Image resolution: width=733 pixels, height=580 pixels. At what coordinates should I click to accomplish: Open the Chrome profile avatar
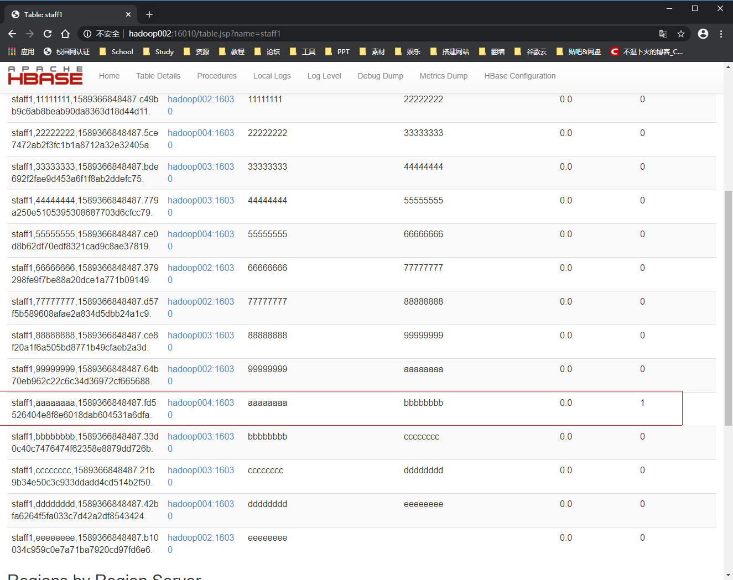703,34
